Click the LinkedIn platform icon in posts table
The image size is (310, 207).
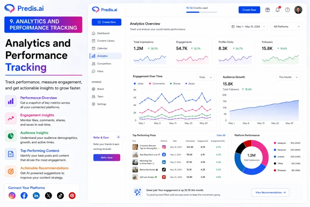coord(164,162)
